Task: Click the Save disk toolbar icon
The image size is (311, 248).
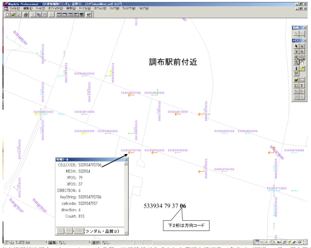Action: click(x=19, y=15)
